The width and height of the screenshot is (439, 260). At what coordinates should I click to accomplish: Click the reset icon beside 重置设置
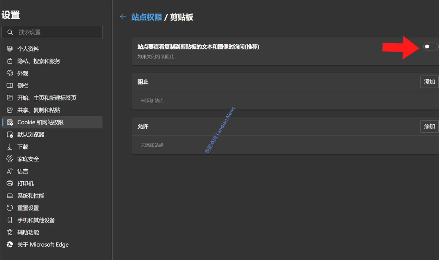point(10,208)
